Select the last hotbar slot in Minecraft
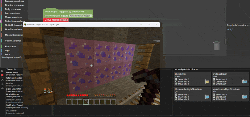The image size is (250, 117). 113,102
